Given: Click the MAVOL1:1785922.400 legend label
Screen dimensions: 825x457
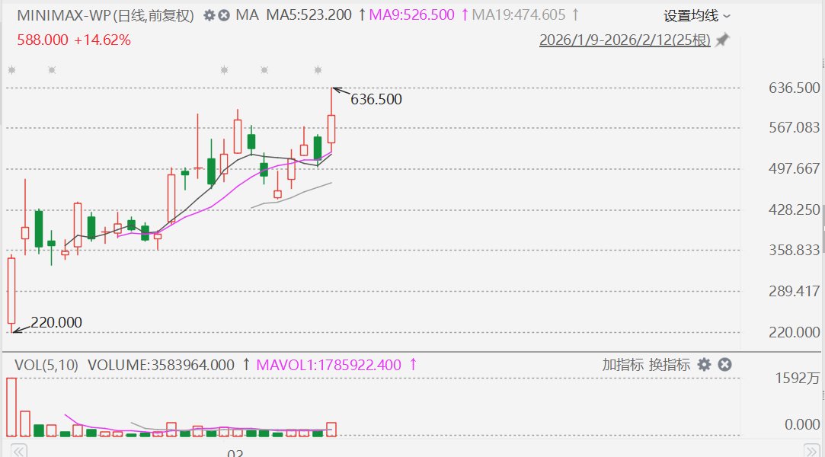Looking at the screenshot, I should point(328,365).
